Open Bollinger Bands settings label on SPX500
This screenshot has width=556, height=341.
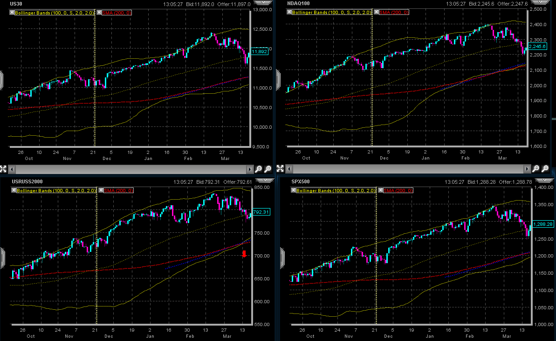coord(336,190)
